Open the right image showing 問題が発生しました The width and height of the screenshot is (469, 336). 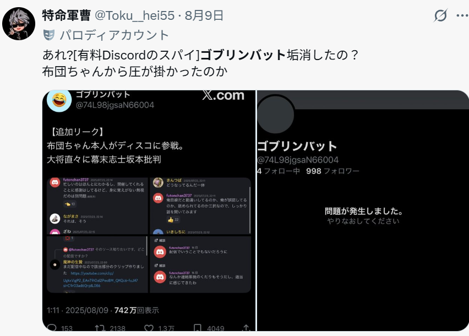[363, 210]
